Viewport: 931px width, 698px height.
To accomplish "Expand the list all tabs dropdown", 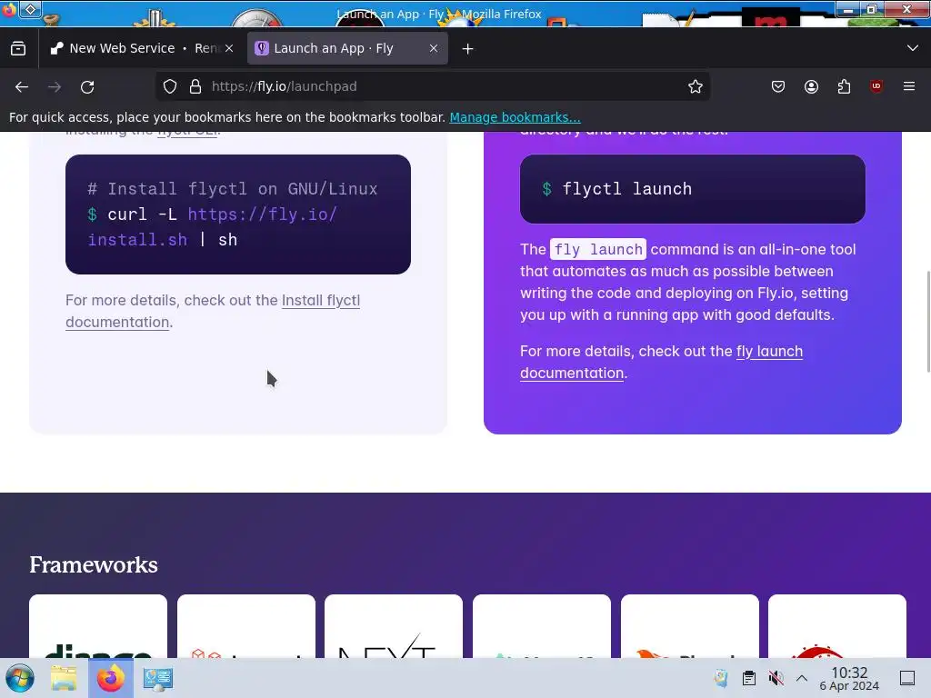I will coord(913,48).
